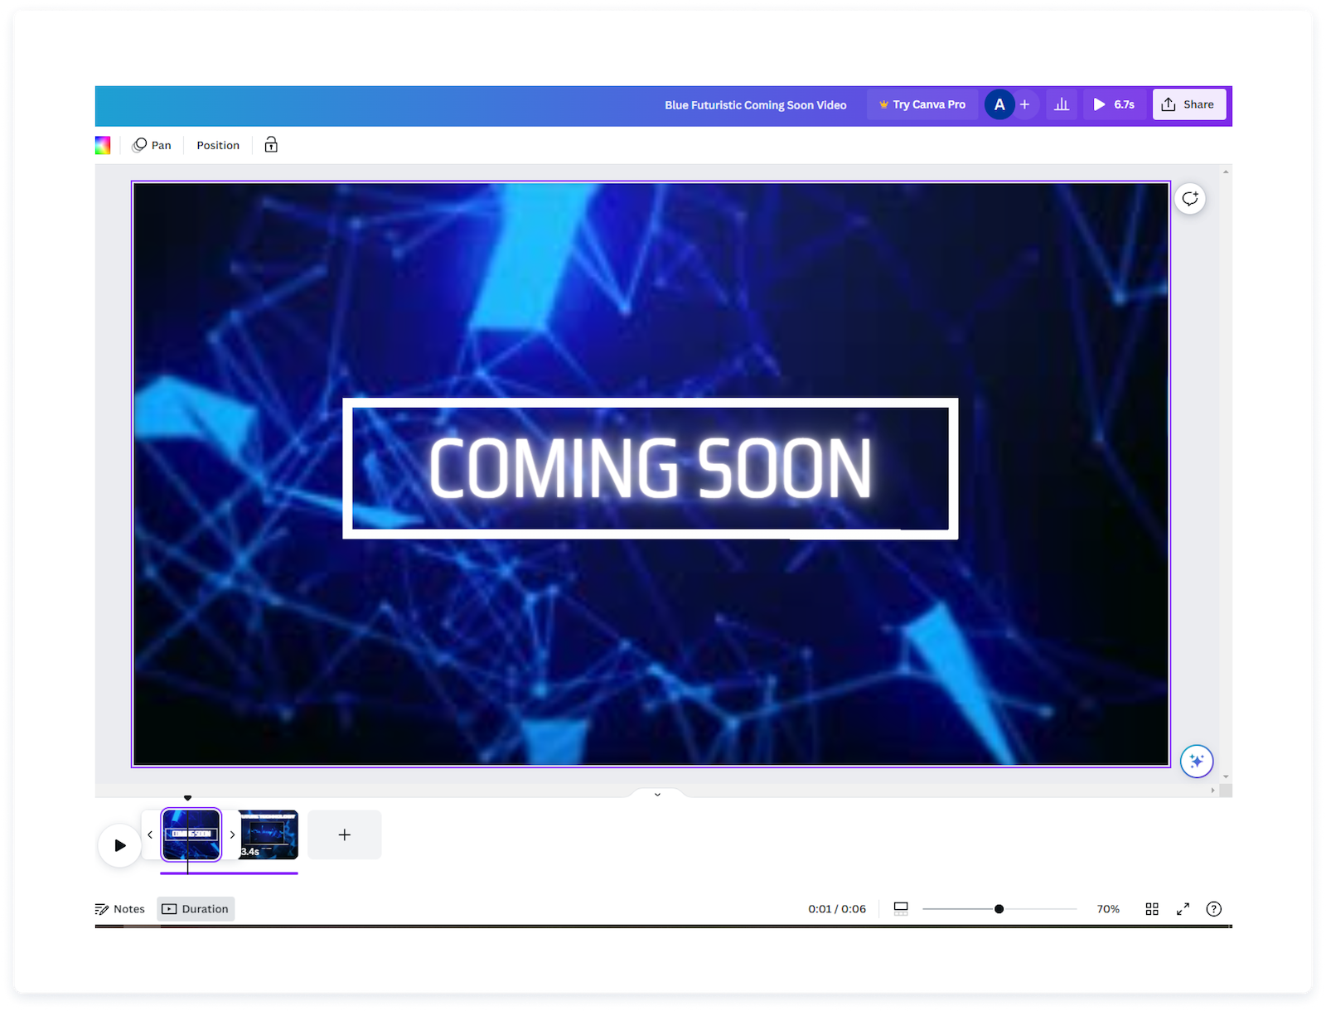Image resolution: width=1326 pixels, height=1011 pixels.
Task: Add collaborator with plus icon
Action: (x=1025, y=104)
